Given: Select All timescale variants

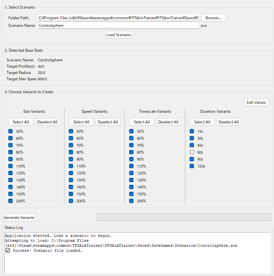Looking at the screenshot, I should (141, 122).
